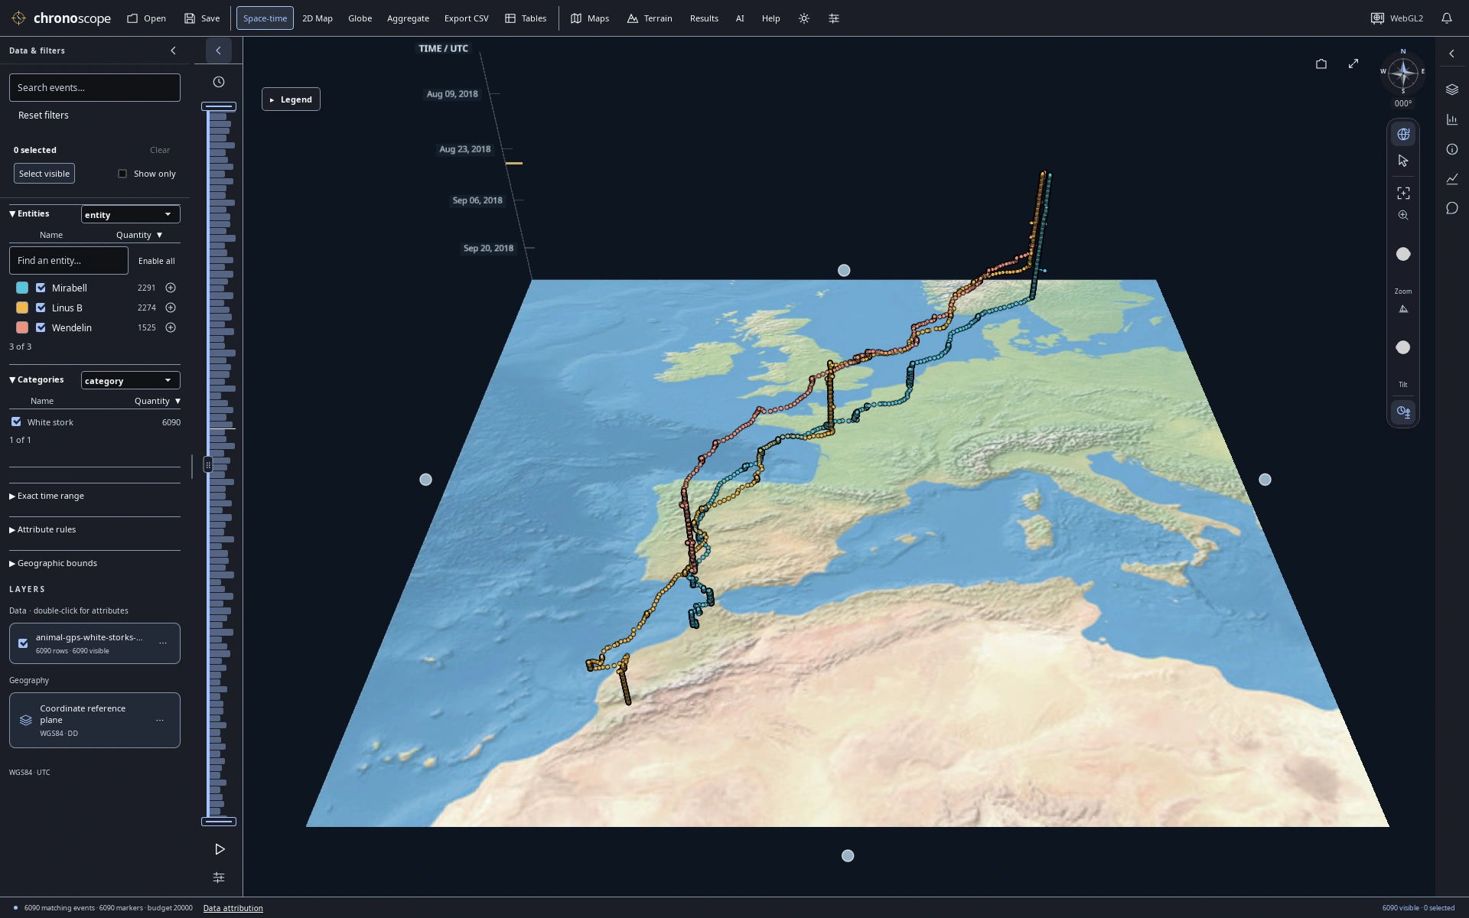Click the notifications bell icon
1469x918 pixels.
pyautogui.click(x=1446, y=18)
